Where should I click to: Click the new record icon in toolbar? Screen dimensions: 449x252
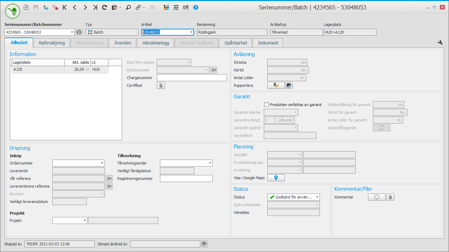pos(26,7)
